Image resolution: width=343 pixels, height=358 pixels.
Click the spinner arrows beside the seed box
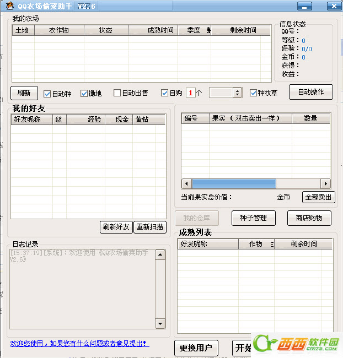coord(237,93)
